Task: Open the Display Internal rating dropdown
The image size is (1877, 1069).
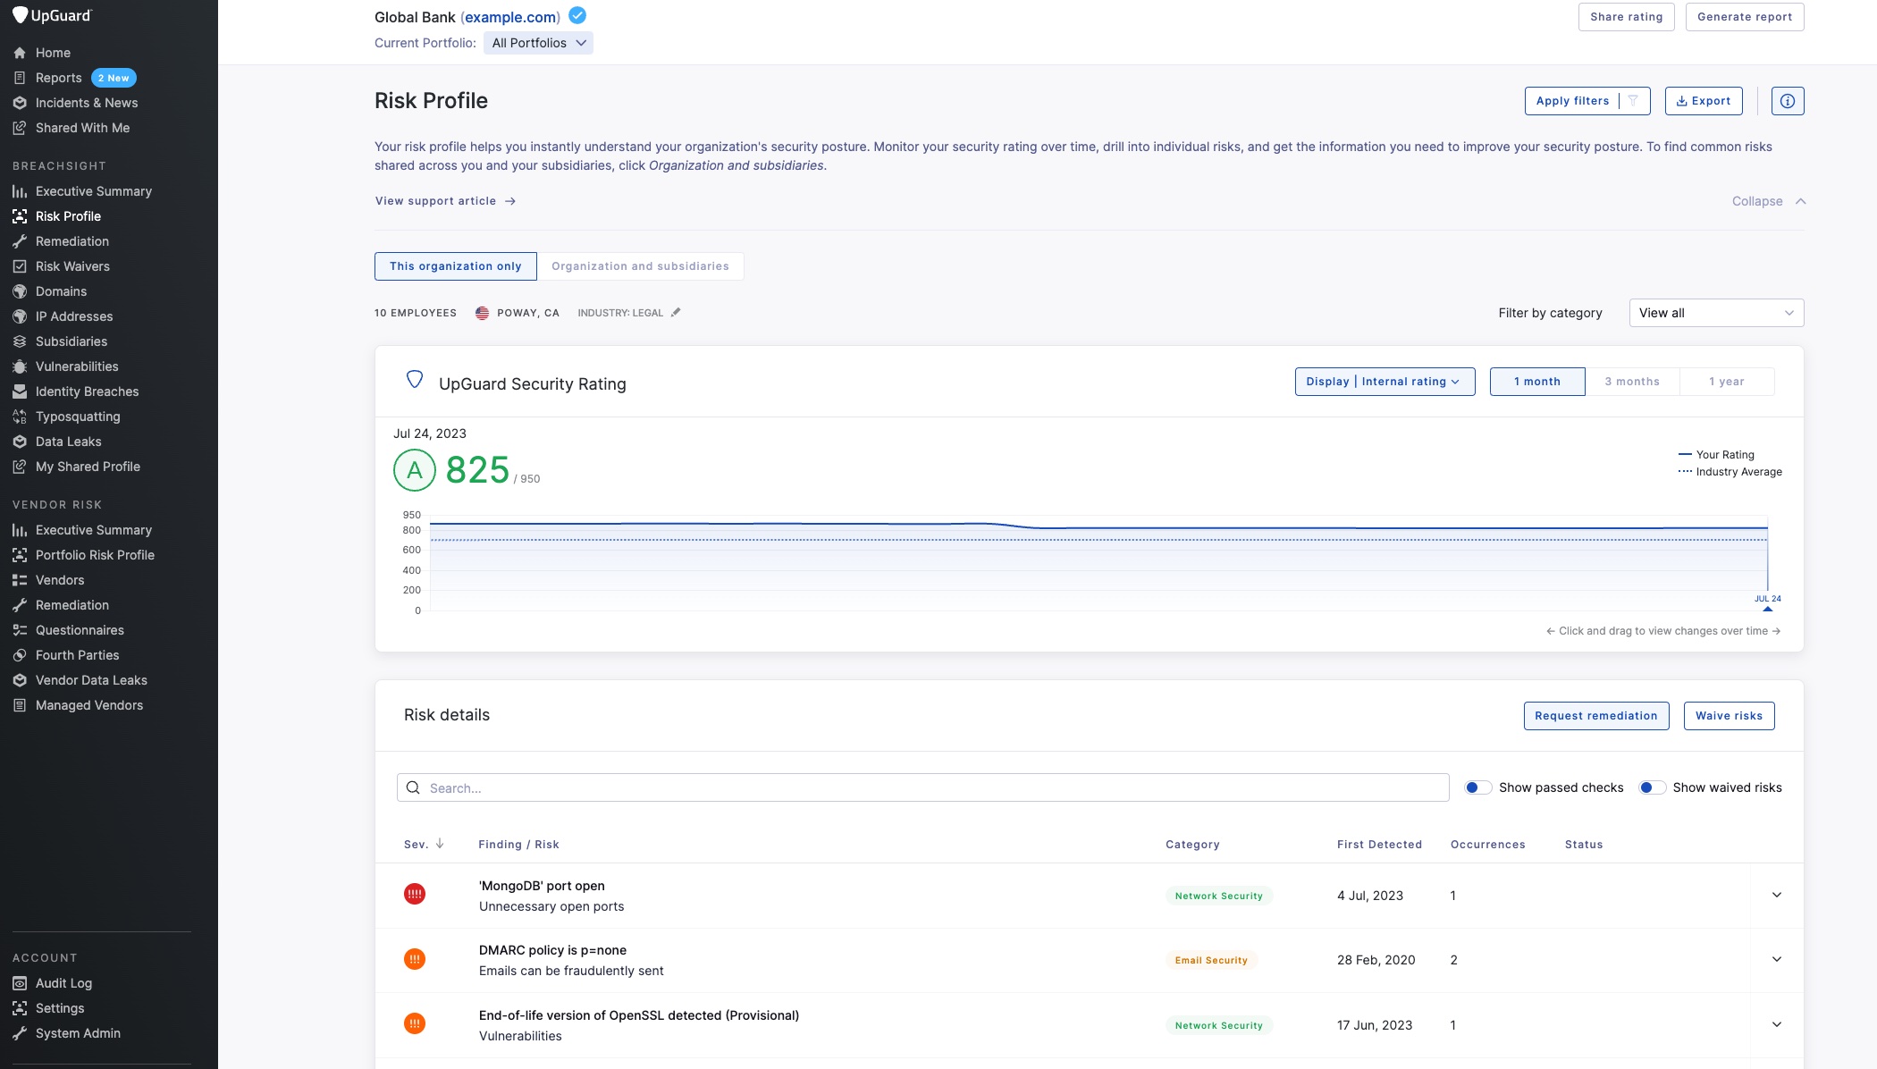Action: pyautogui.click(x=1385, y=382)
